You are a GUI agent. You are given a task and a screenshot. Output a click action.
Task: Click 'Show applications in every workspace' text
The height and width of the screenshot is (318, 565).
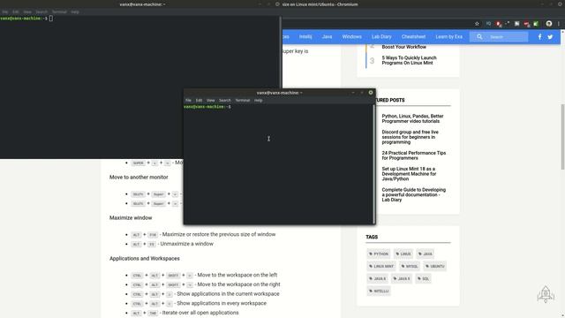coord(222,303)
